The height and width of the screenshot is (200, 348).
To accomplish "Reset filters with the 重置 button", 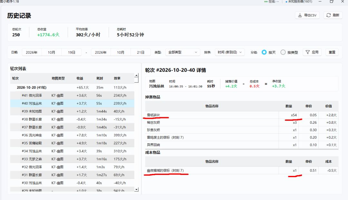I will coord(332,52).
